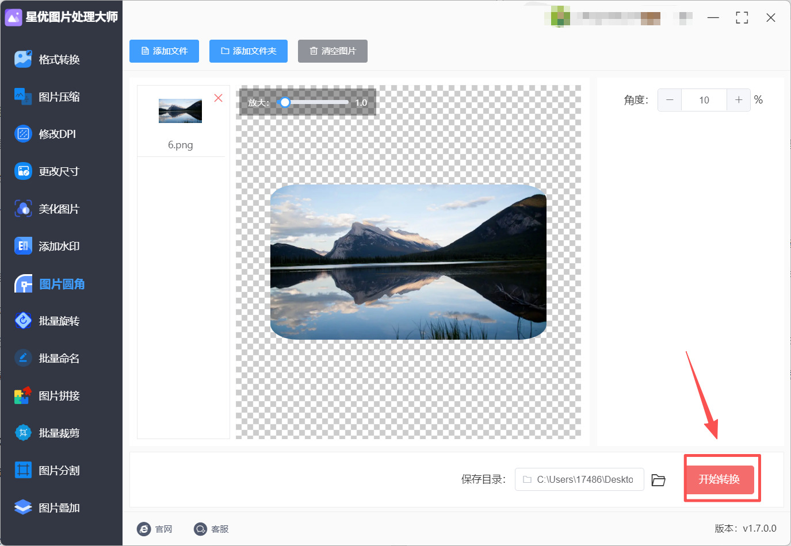Select the 美化图片 label
791x546 pixels.
(x=59, y=209)
